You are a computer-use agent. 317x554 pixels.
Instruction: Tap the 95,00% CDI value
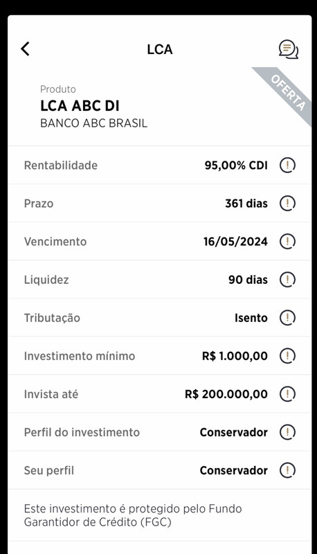236,166
